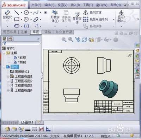Switch to the 视图布局 tab
The width and height of the screenshot is (141, 139).
pos(10,32)
